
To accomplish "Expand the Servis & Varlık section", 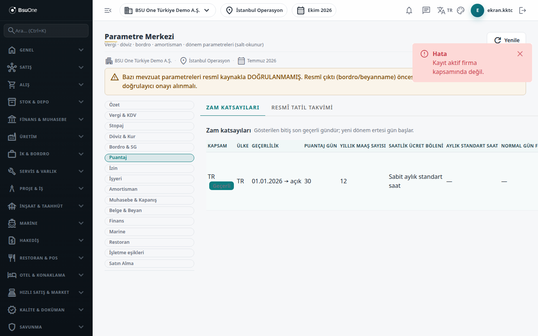I will (46, 171).
